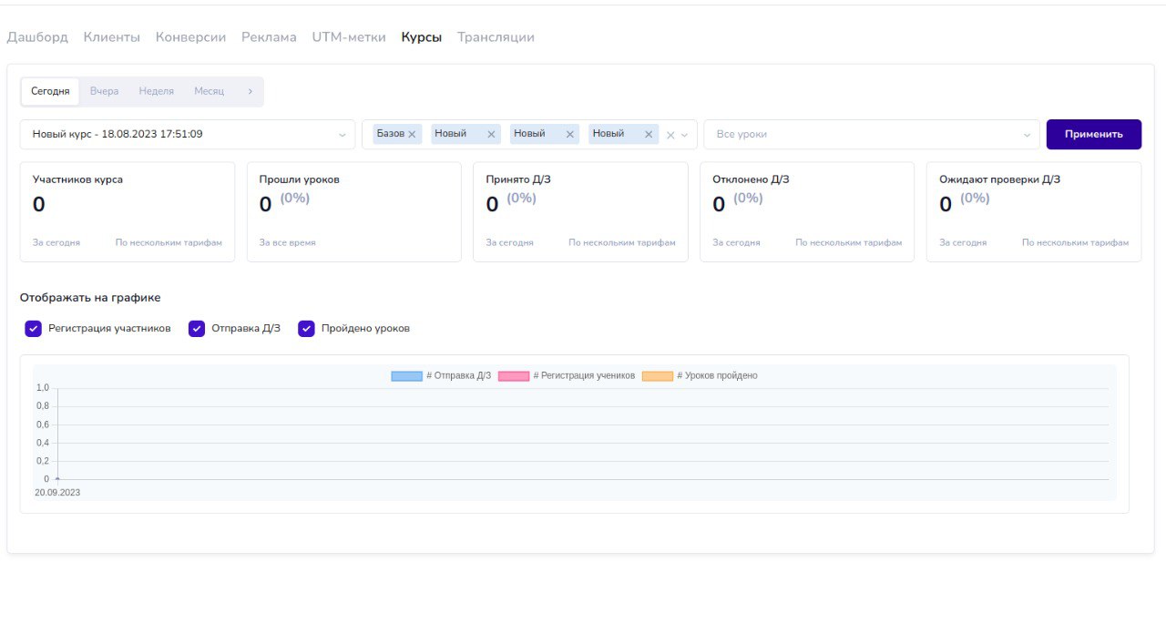Click the right arrow after 'Месяц'
The width and height of the screenshot is (1166, 634).
[251, 91]
